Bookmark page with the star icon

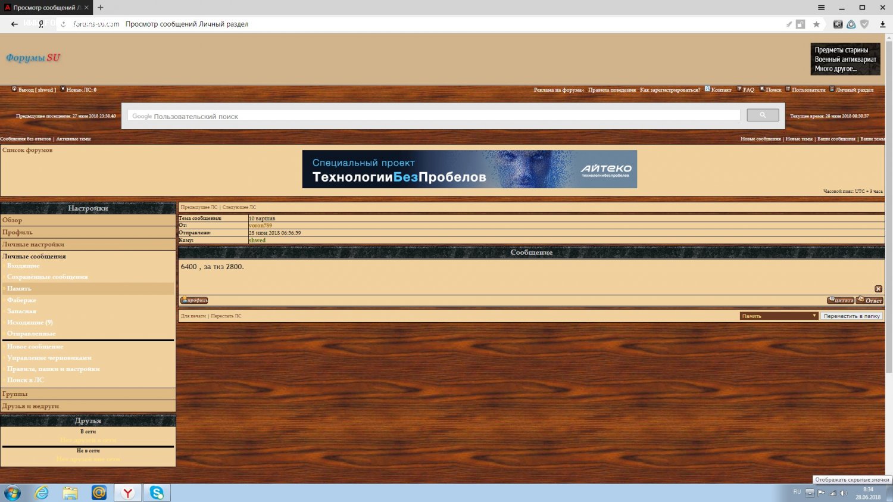(816, 24)
